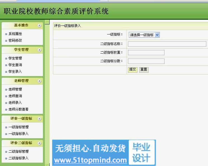Click the 学生管理 panel header title
This screenshot has height=166, width=208.
21,50
